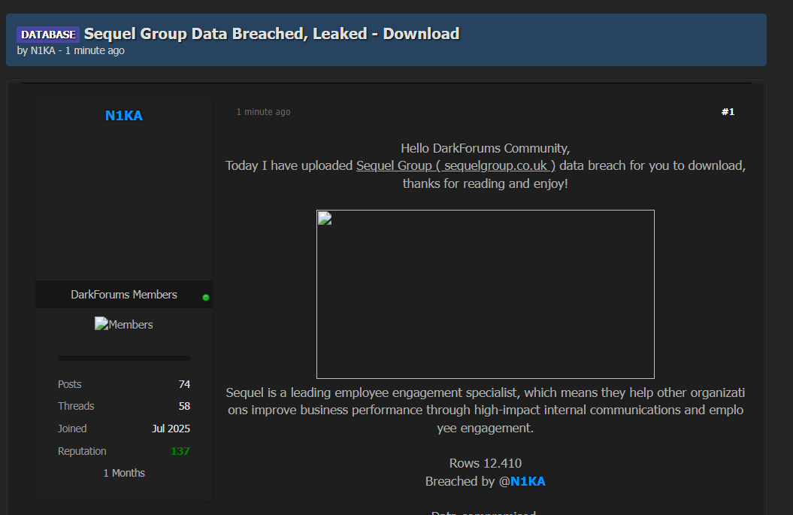Open the #1 post permalink
Screen dimensions: 793x515
tap(728, 112)
